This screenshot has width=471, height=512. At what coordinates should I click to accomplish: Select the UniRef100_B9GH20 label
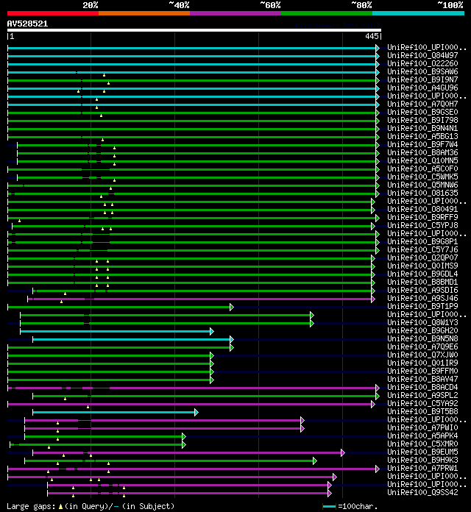pyautogui.click(x=422, y=330)
